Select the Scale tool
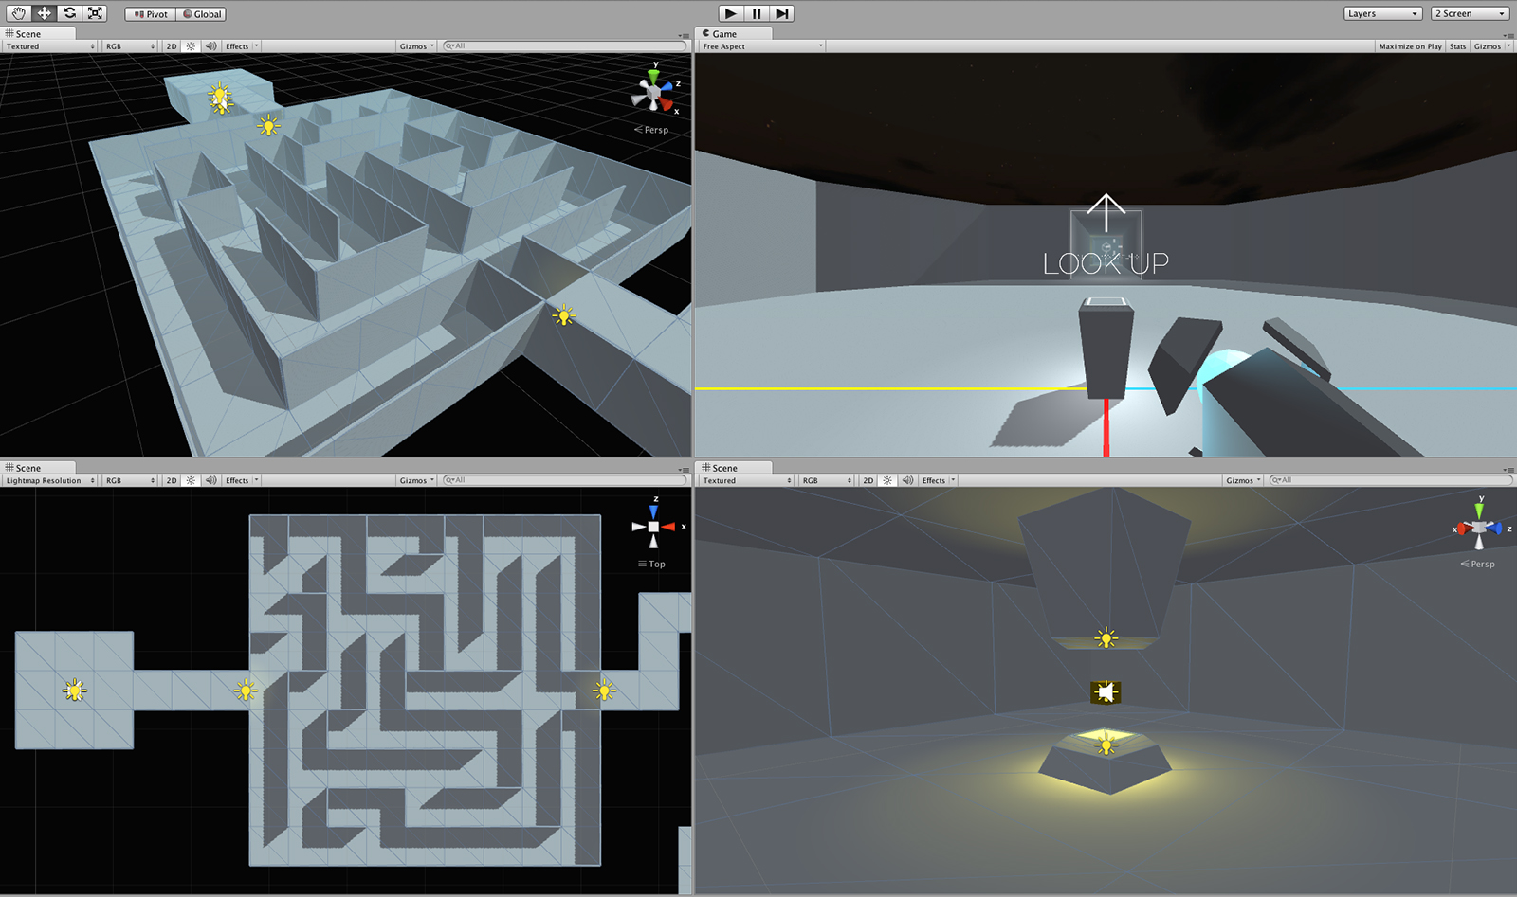The width and height of the screenshot is (1517, 897). click(x=96, y=13)
